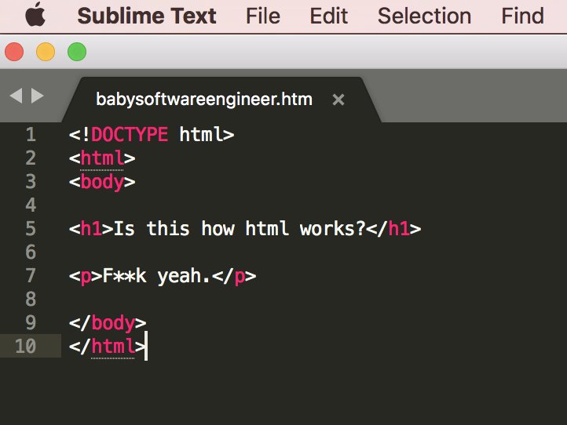Click the closing p tag on line 7
Screen dimensions: 567x425
(x=234, y=277)
